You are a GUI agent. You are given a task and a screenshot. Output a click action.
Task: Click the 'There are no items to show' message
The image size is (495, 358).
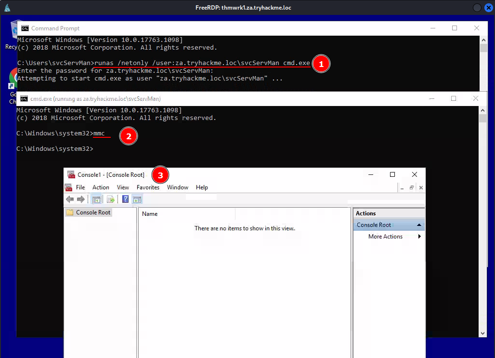point(245,228)
